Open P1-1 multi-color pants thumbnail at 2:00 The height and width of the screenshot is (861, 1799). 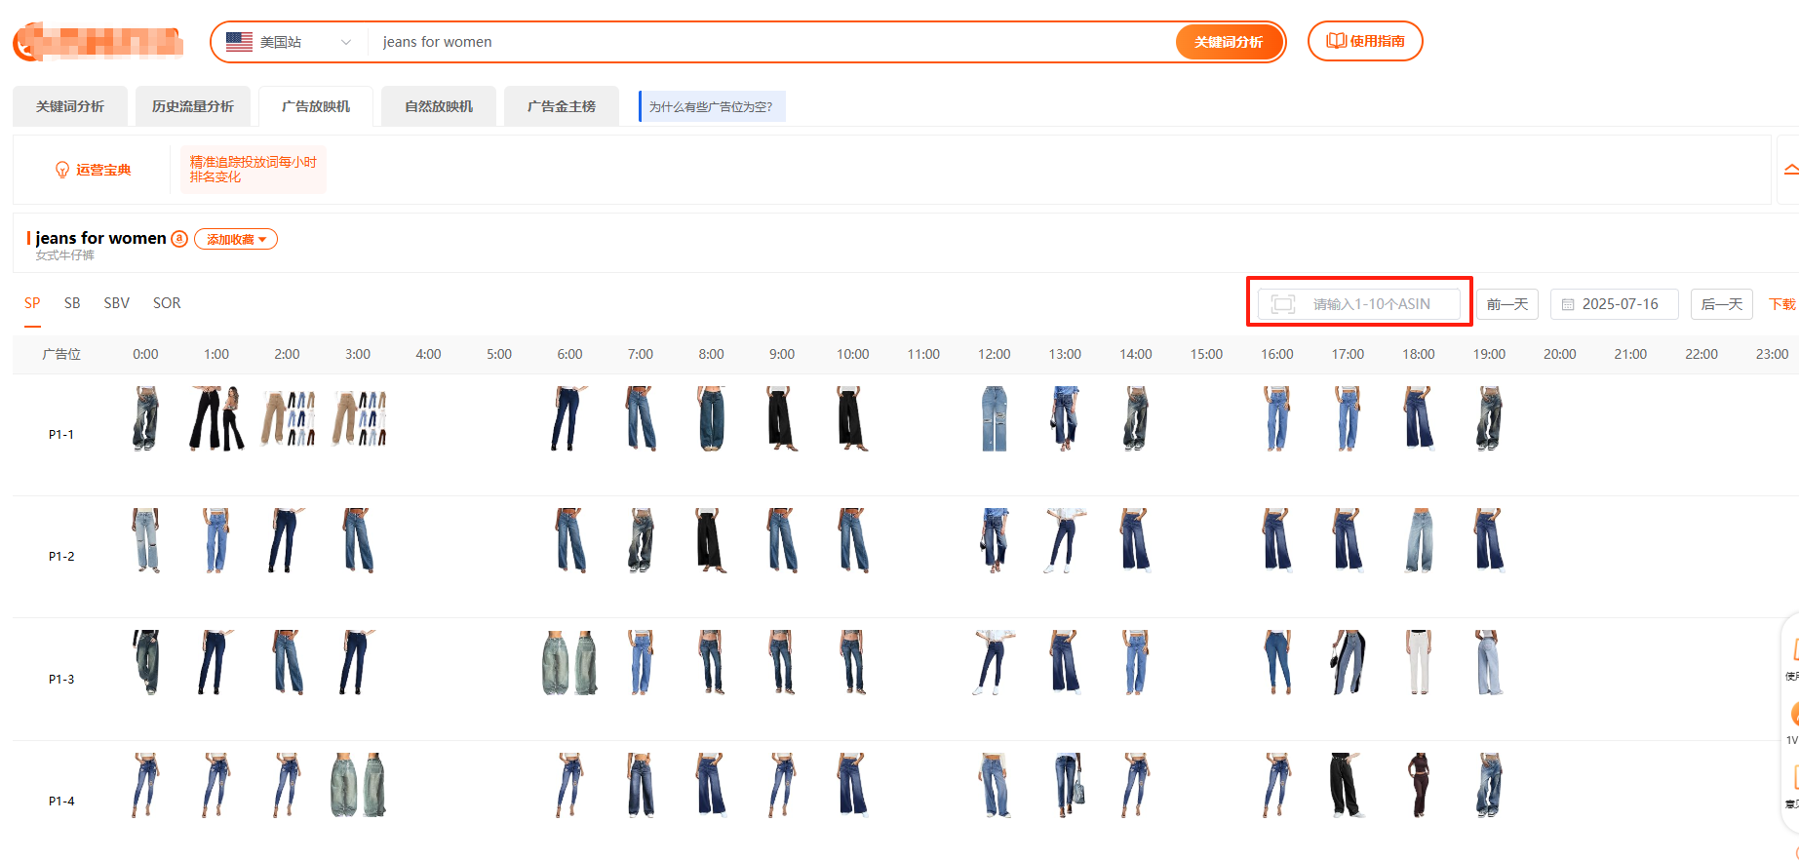click(288, 418)
